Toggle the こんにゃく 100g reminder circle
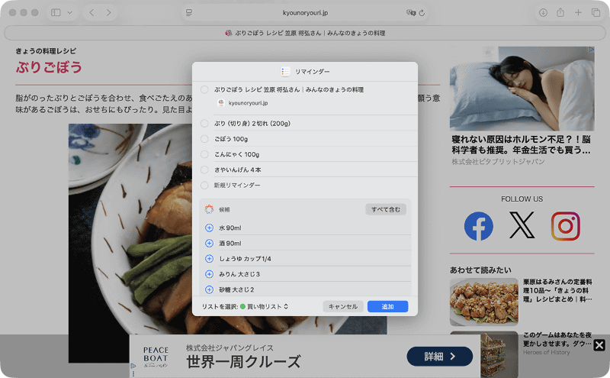Screen dimensions: 610x378 (x=204, y=154)
